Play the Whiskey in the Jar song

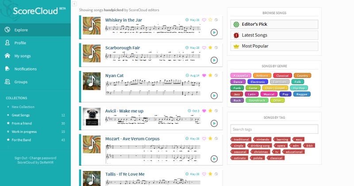(x=214, y=32)
